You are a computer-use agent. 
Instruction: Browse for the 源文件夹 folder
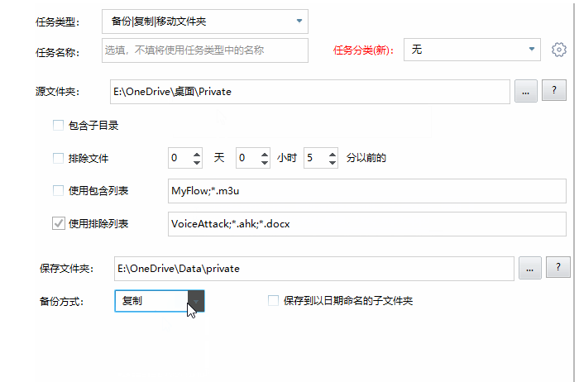(x=526, y=91)
